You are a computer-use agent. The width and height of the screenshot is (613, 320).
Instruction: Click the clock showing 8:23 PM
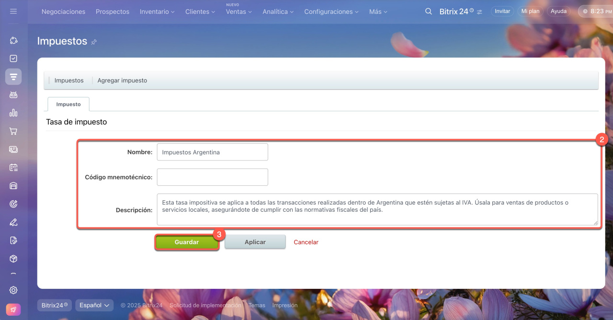coord(595,11)
